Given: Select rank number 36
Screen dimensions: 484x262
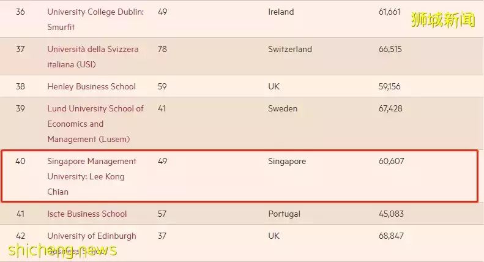Looking at the screenshot, I should 21,12.
